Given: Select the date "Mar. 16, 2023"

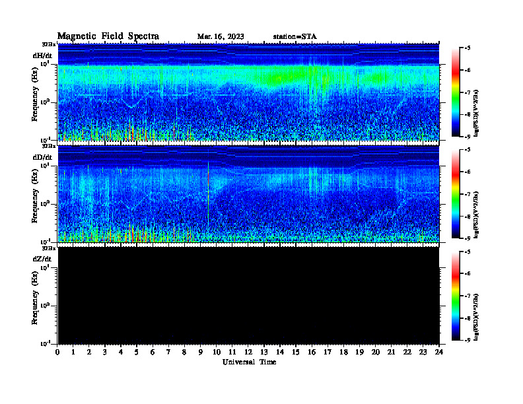Looking at the screenshot, I should coord(221,37).
